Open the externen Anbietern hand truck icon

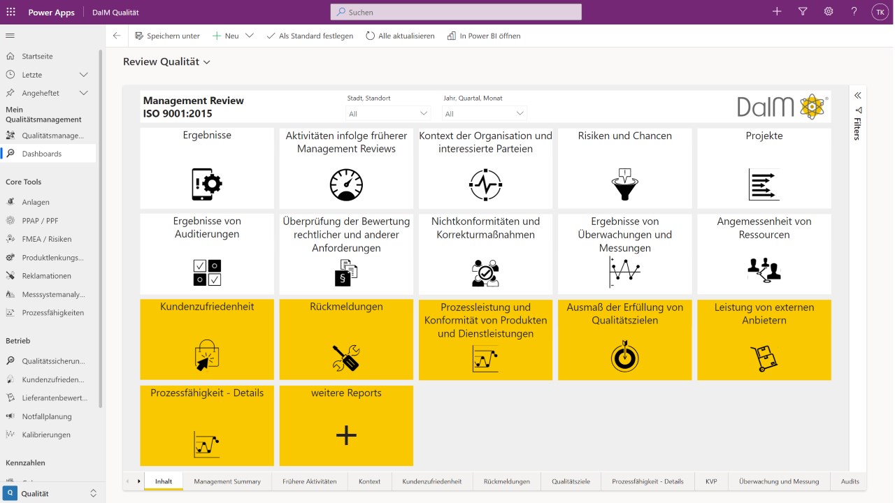[x=764, y=358]
